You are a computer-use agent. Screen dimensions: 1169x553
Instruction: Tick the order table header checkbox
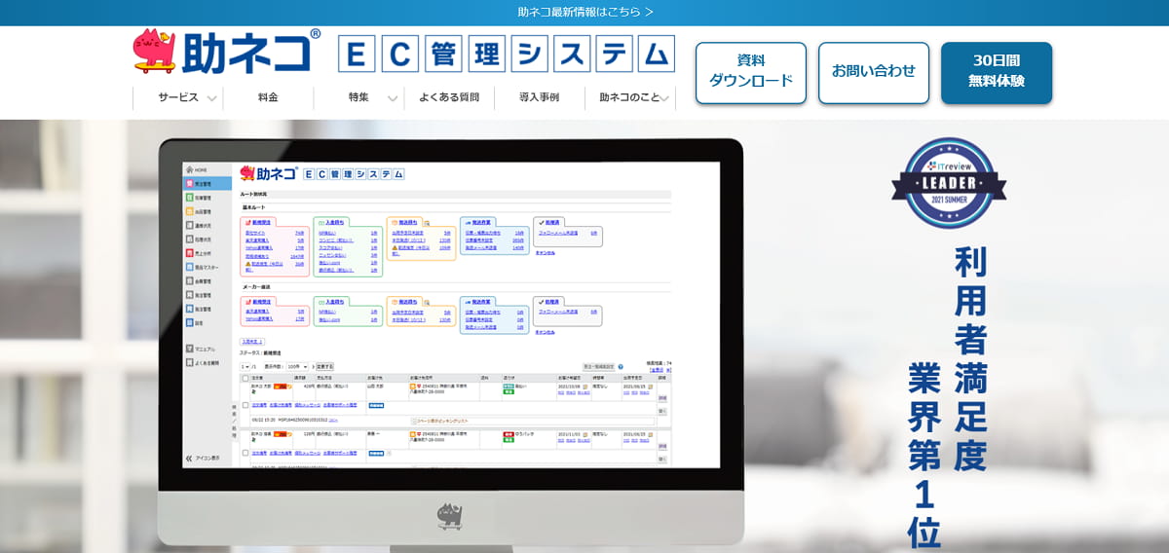[x=245, y=378]
